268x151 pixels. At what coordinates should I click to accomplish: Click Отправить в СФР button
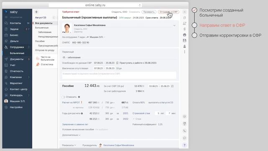click(168, 12)
